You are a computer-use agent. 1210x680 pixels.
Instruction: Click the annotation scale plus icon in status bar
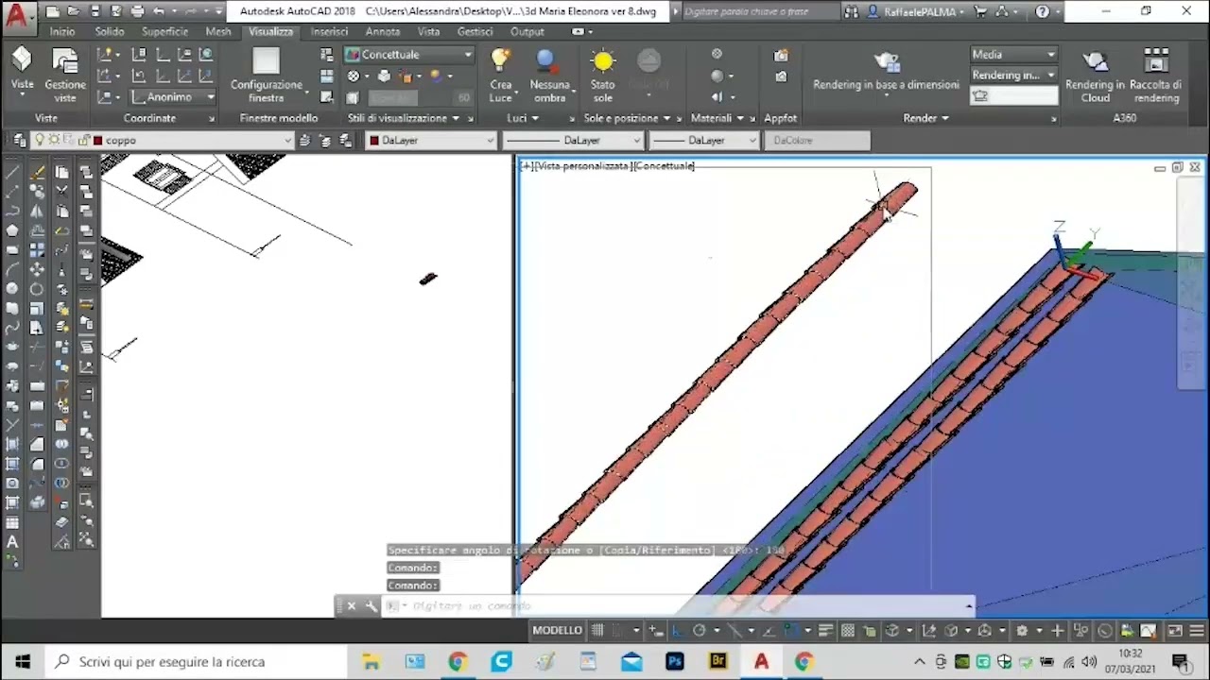coord(1057,630)
